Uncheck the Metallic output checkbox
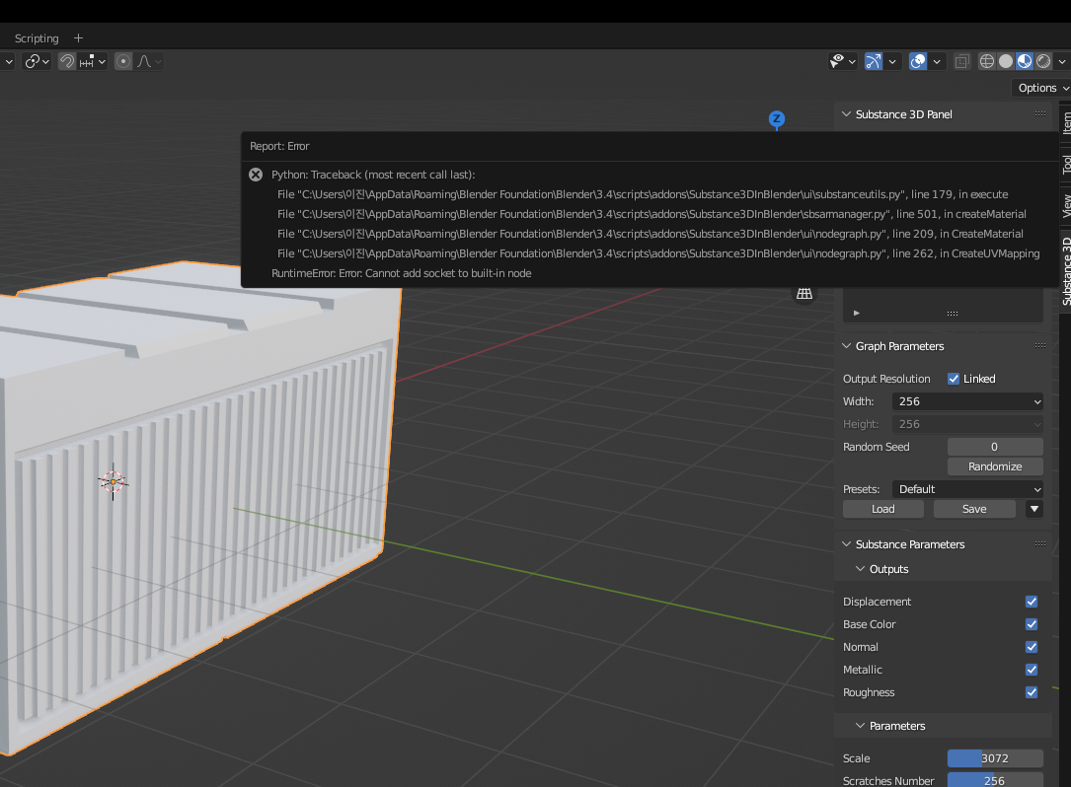Viewport: 1071px width, 787px height. [1031, 669]
